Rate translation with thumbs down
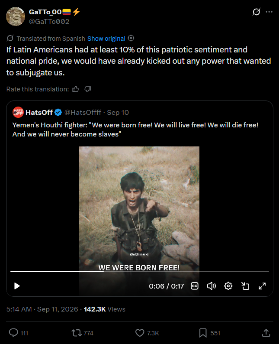This screenshot has height=344, width=279. point(88,89)
